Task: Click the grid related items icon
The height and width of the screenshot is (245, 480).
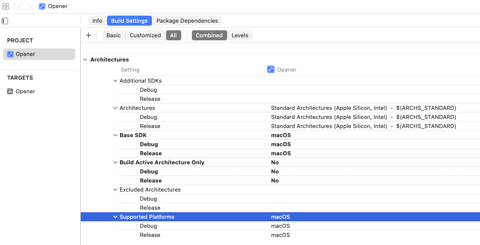Action: (x=6, y=7)
